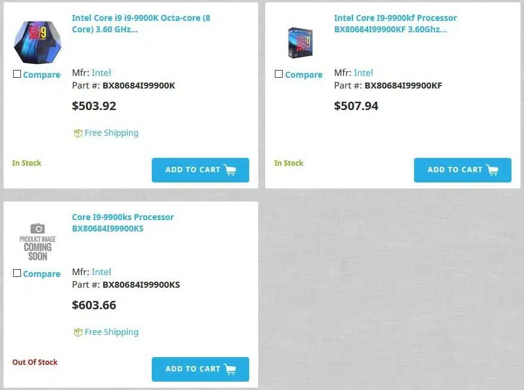This screenshot has width=524, height=390.
Task: Open the Core I9-9900ks Processor title link
Action: pos(123,223)
